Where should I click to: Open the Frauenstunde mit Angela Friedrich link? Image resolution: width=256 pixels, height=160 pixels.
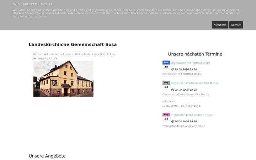coord(193,115)
